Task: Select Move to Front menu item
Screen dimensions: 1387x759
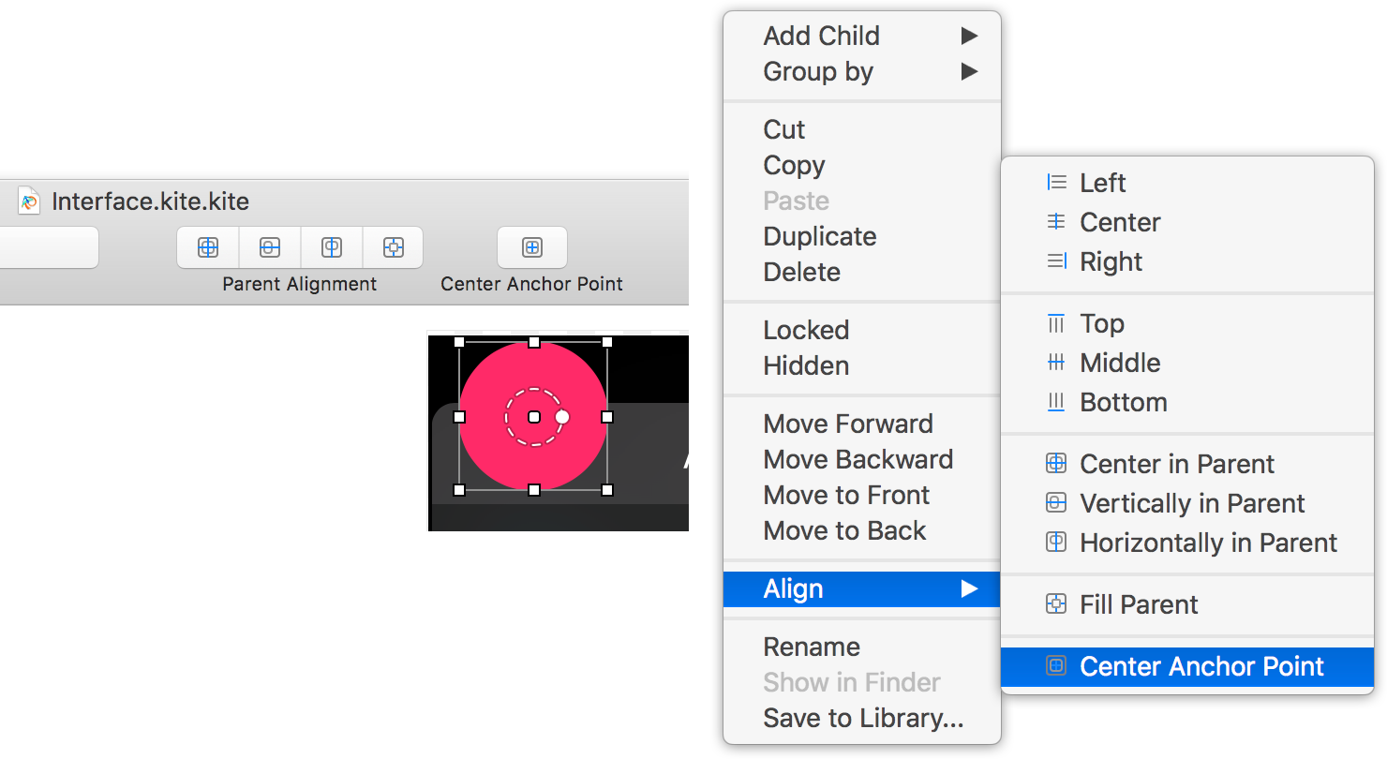Action: (x=846, y=495)
